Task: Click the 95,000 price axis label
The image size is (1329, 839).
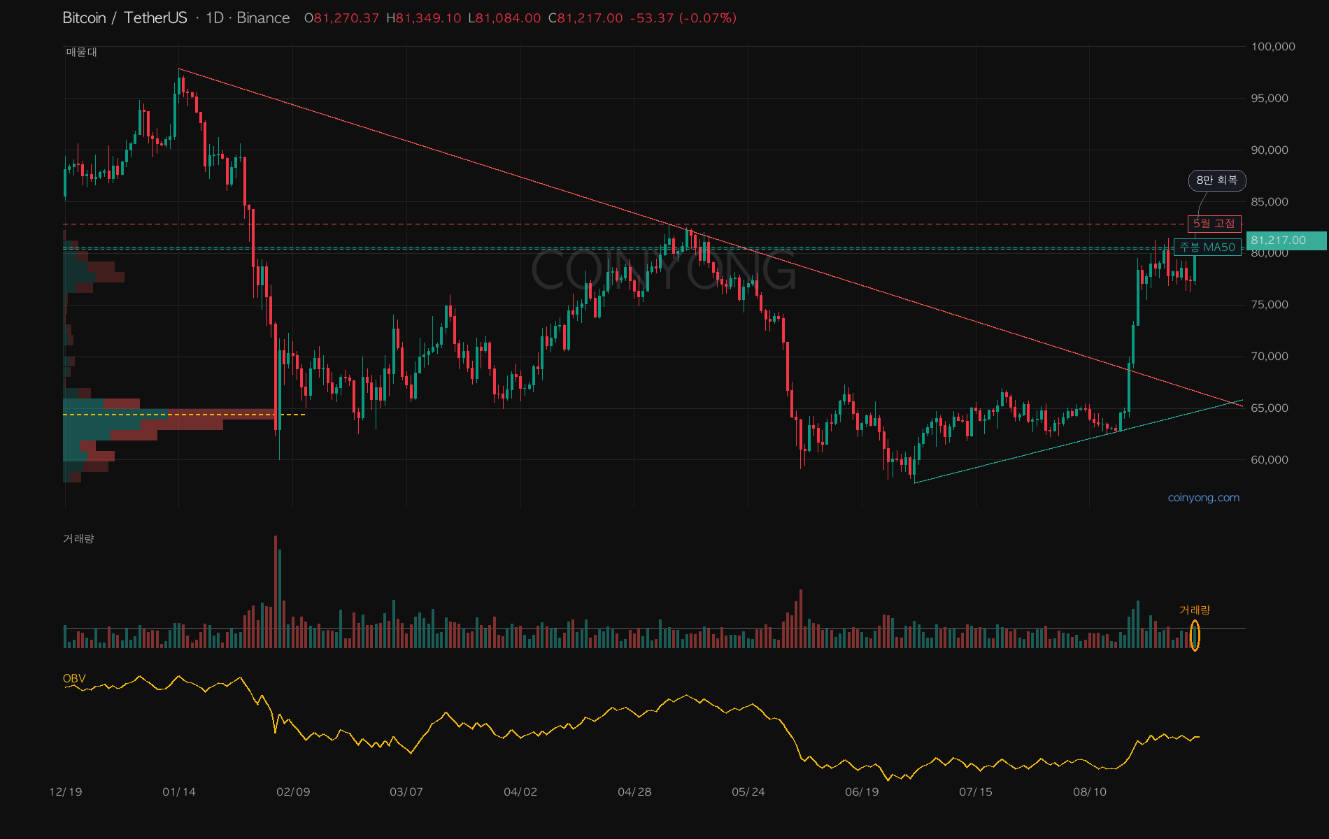Action: 1270,99
